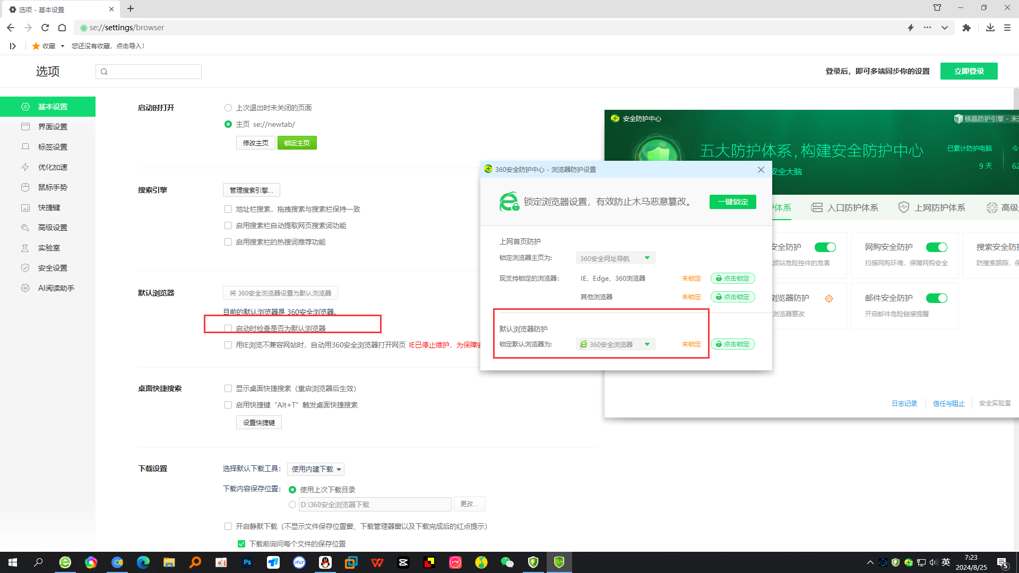
Task: Open the address bar more options
Action: tap(927, 28)
